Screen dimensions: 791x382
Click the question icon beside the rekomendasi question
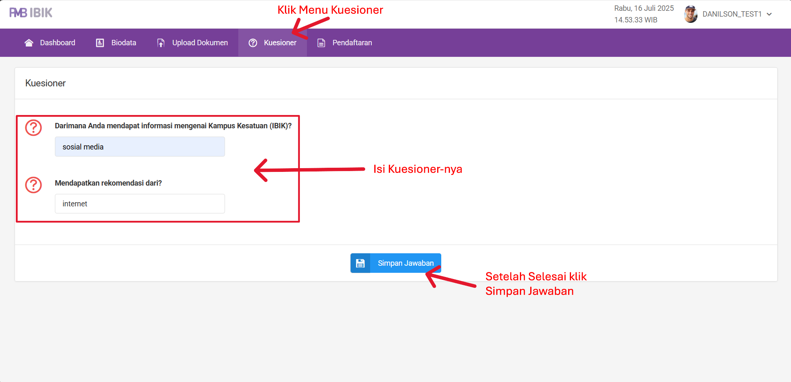34,185
